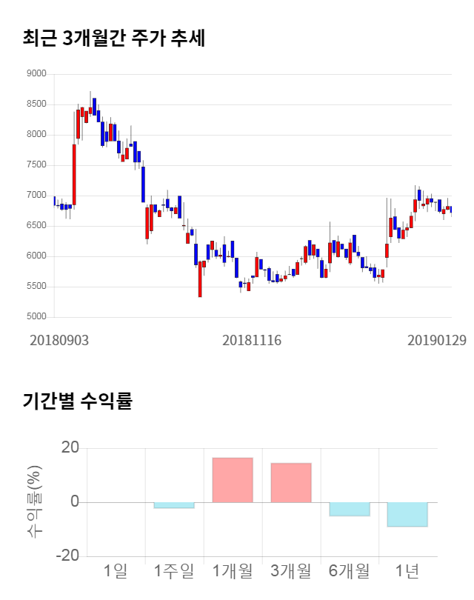Viewport: 474px width, 600px height.
Task: Click the 7000 price axis label
Action: [x=36, y=196]
